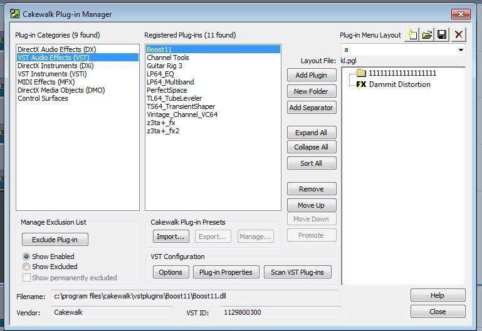Screen dimensions: 482x331
Task: Click the Add Plugin button
Action: coord(312,75)
